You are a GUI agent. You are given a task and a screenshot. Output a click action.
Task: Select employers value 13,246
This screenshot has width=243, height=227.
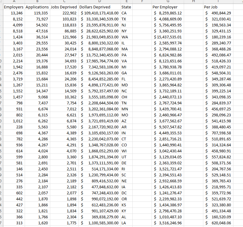(14, 13)
